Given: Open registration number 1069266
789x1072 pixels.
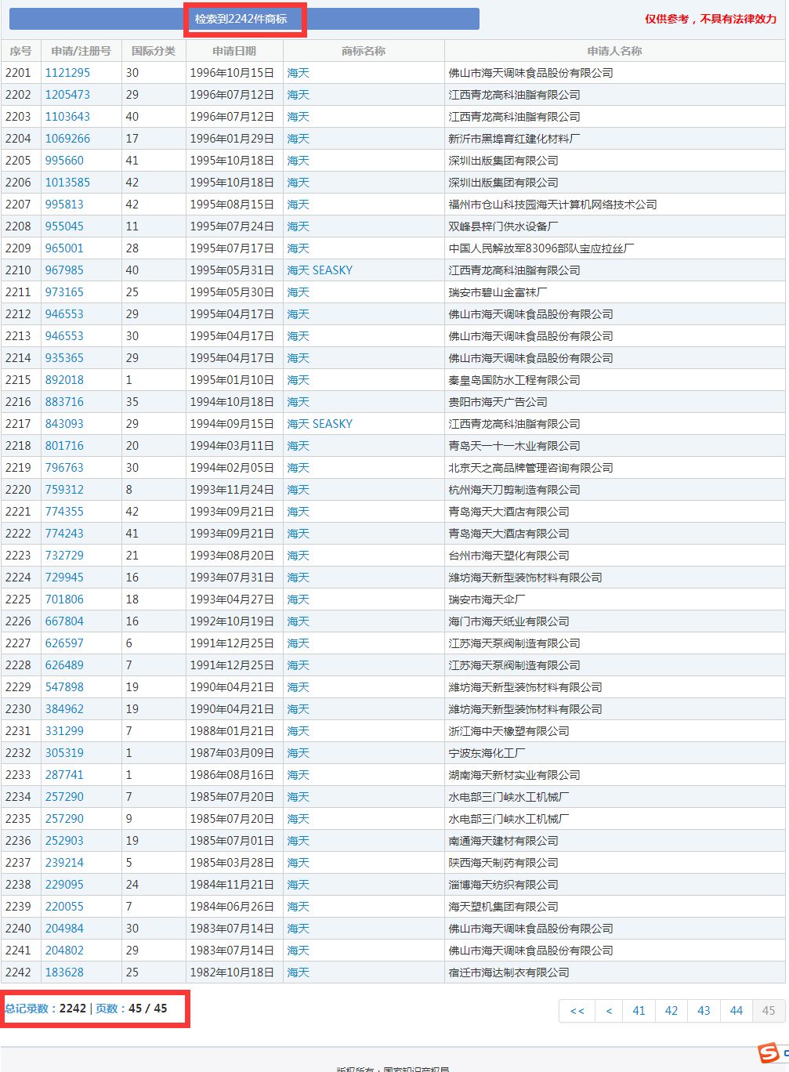Looking at the screenshot, I should (x=67, y=139).
